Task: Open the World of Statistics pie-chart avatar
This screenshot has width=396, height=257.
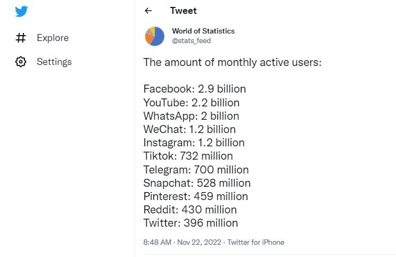Action: click(x=155, y=36)
